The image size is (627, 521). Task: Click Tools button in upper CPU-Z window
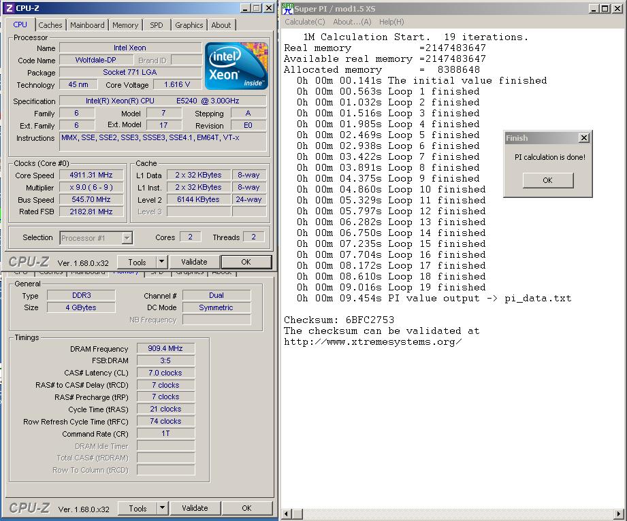(137, 262)
